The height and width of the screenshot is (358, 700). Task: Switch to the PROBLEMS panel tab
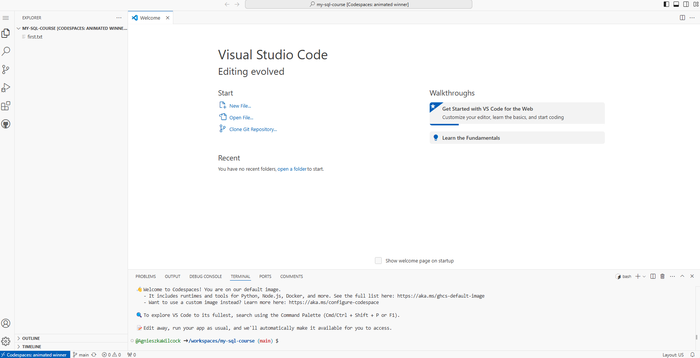coord(146,276)
